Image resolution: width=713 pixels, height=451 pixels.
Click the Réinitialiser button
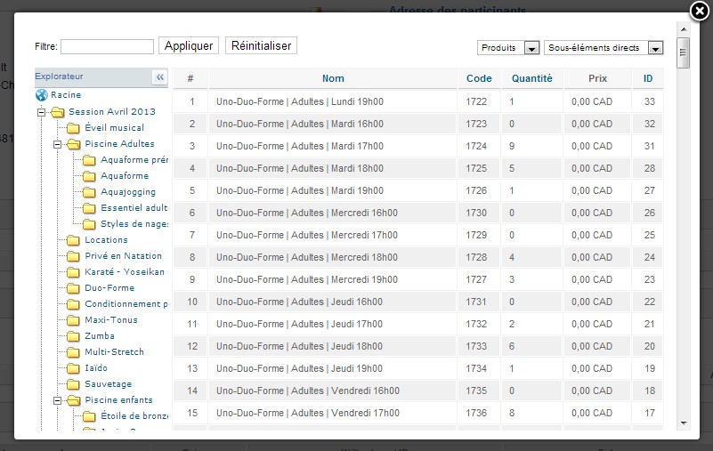(x=261, y=45)
